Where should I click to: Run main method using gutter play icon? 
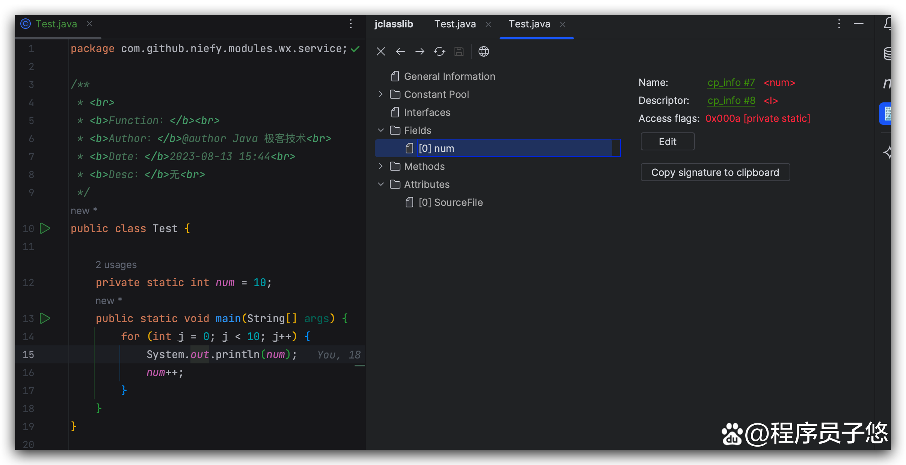[45, 318]
